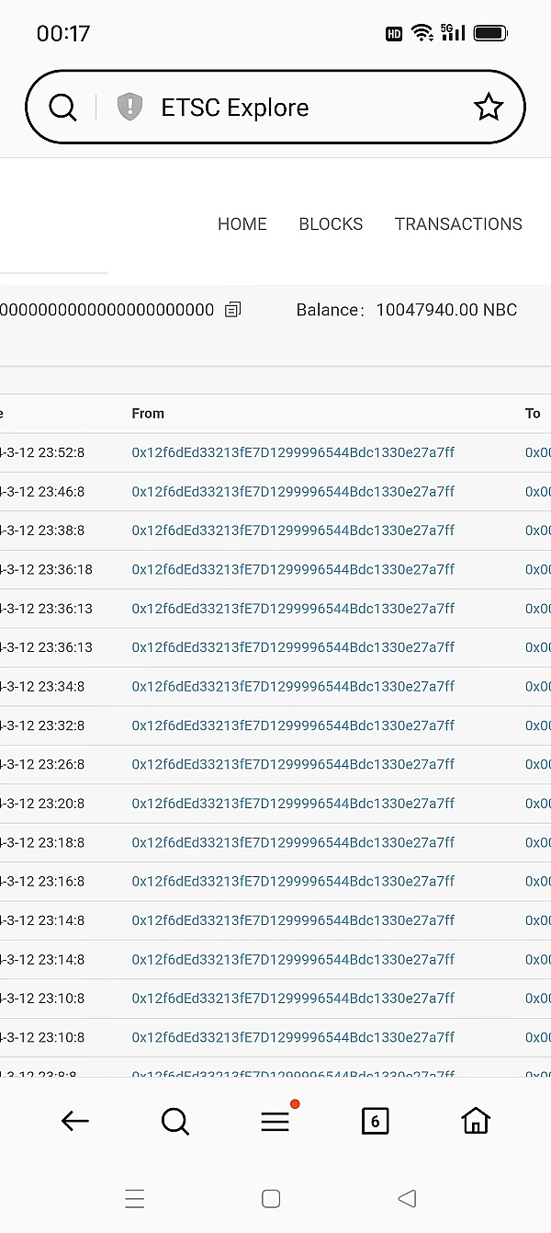Go back with the browser back arrow

[x=74, y=1120]
